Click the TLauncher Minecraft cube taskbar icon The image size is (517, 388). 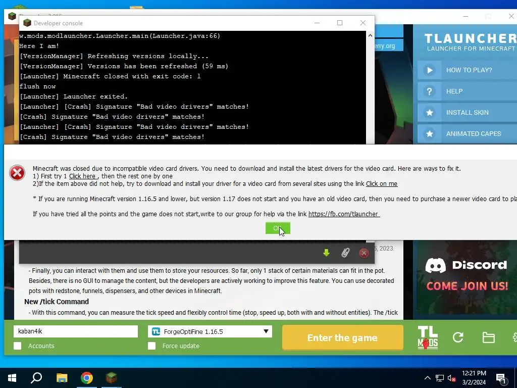coord(112,378)
